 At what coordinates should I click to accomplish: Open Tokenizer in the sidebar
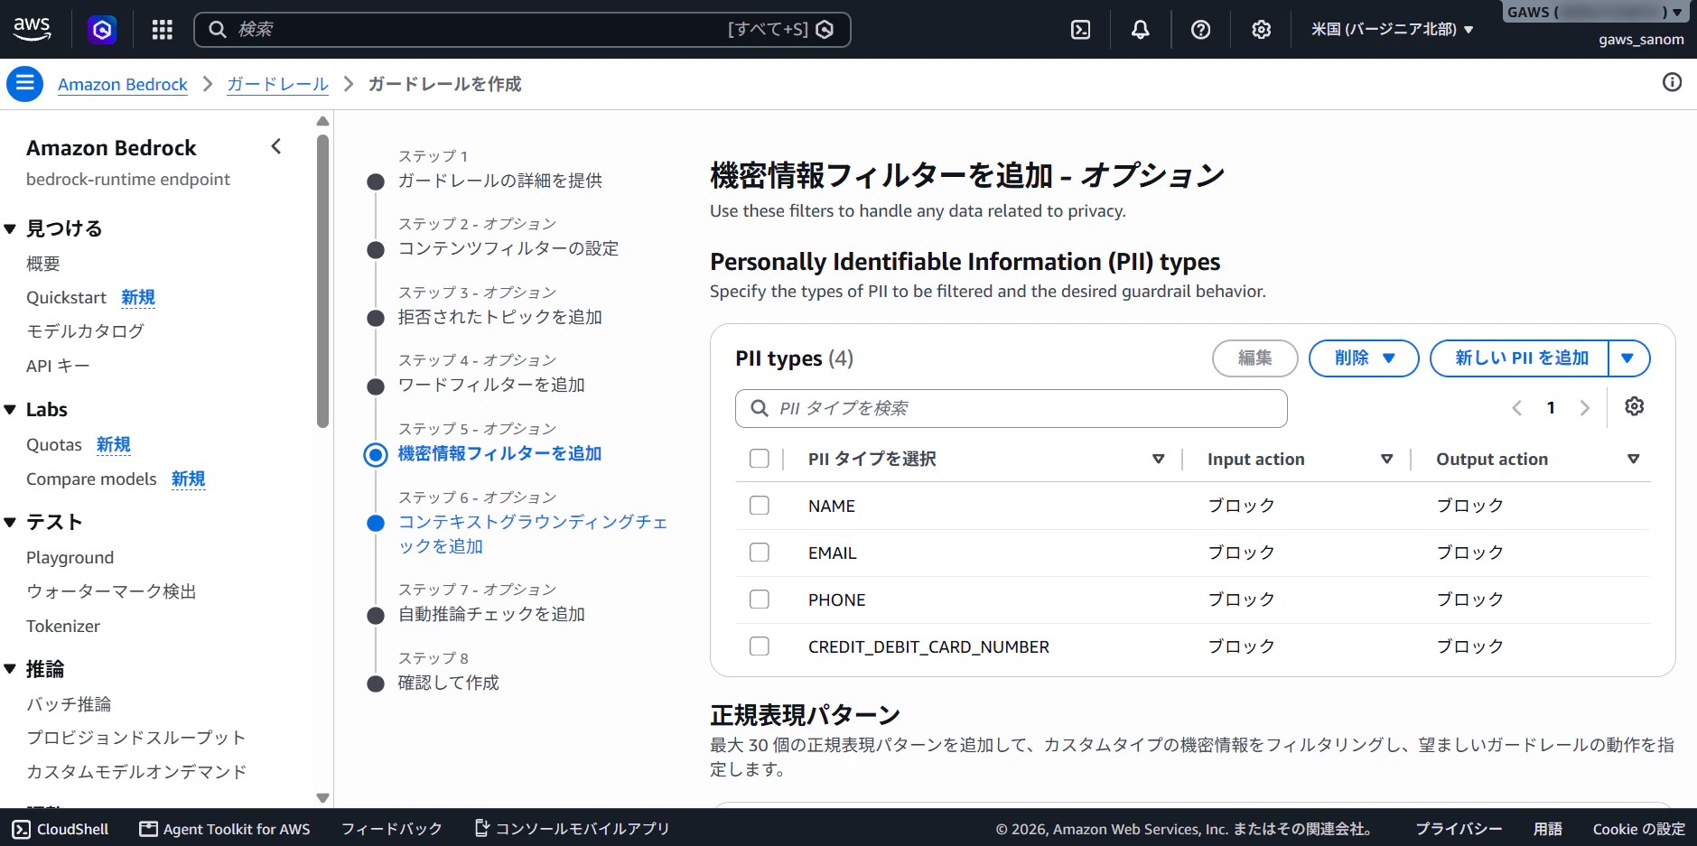click(63, 626)
